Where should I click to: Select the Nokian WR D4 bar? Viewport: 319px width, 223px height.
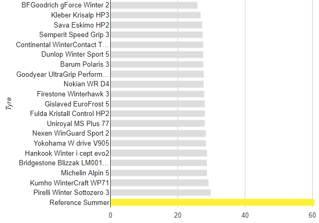[157, 84]
